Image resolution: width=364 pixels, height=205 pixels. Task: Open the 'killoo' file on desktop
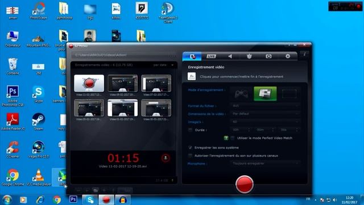(x=116, y=11)
